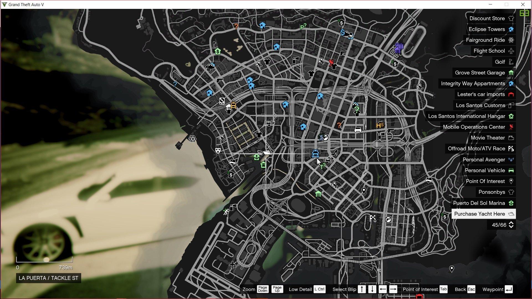532x299 pixels.
Task: Click the theater masks blip on map
Action: (218, 151)
